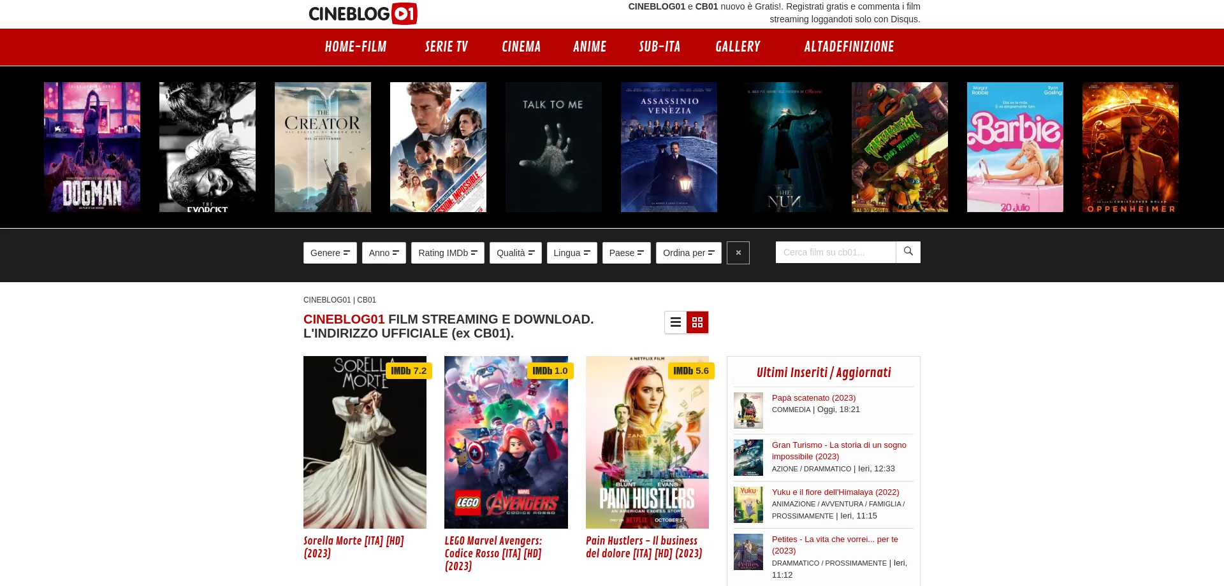Open the Altadefinizione menu item

click(849, 46)
